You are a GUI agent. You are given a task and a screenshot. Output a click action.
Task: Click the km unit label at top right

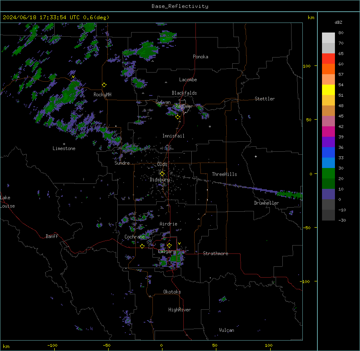click(311, 18)
